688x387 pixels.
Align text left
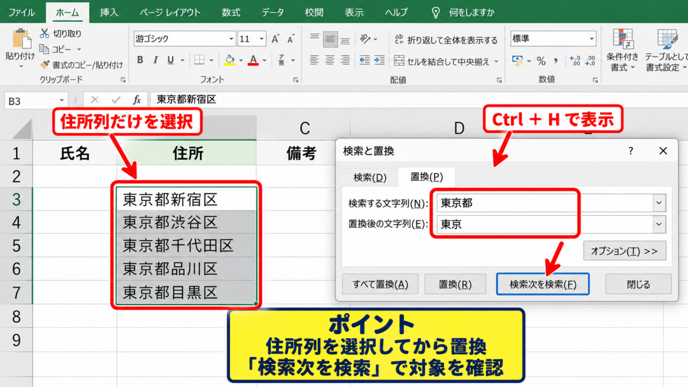point(315,60)
